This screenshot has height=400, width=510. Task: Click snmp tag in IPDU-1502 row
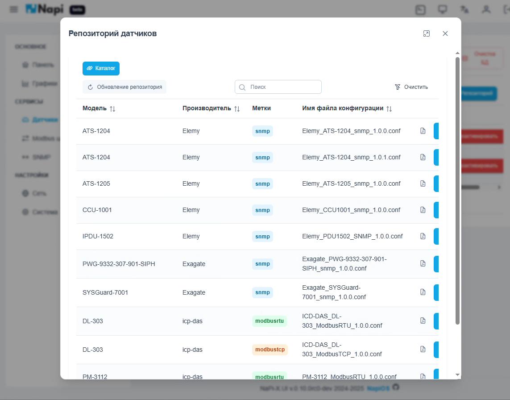[x=262, y=236]
